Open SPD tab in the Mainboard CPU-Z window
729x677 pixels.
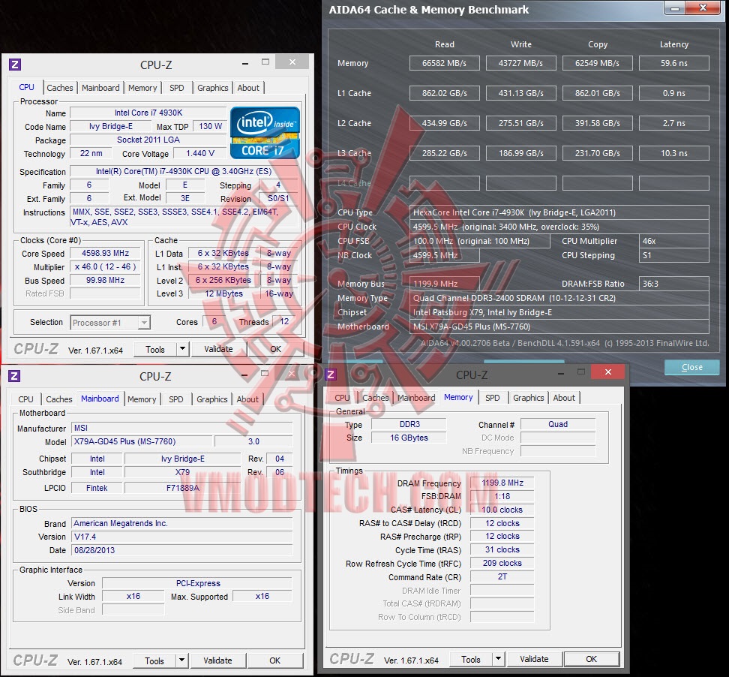175,399
